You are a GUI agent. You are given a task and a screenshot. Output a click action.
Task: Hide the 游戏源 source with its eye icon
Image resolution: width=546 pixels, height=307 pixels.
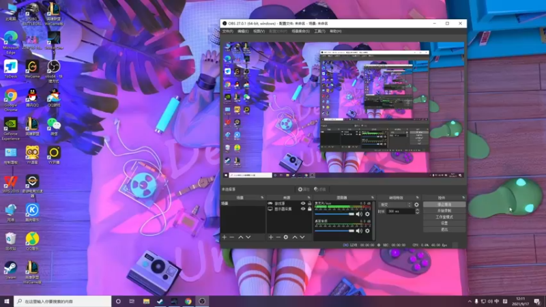pos(303,203)
